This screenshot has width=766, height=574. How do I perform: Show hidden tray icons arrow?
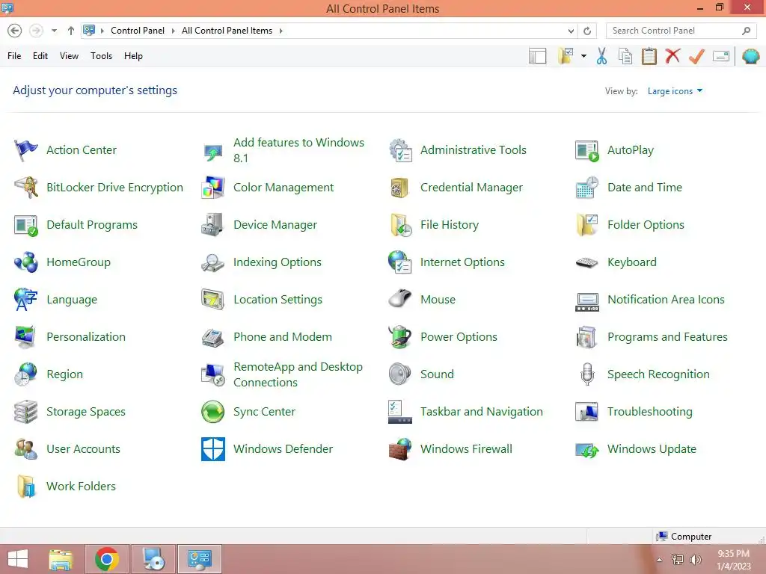[660, 560]
